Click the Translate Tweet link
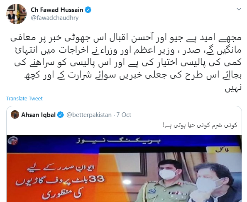The image size is (247, 202). [x=24, y=99]
